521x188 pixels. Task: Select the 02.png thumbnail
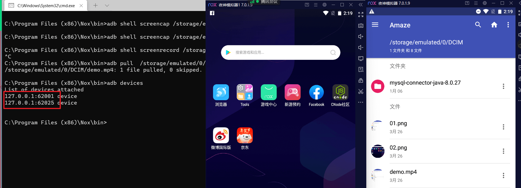click(378, 151)
